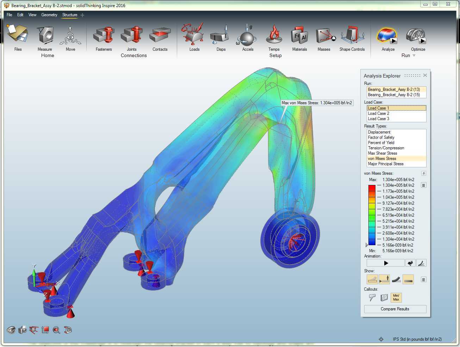Click the Max von Mises Stress callout label
Screen dimensions: 460x347
pos(317,103)
